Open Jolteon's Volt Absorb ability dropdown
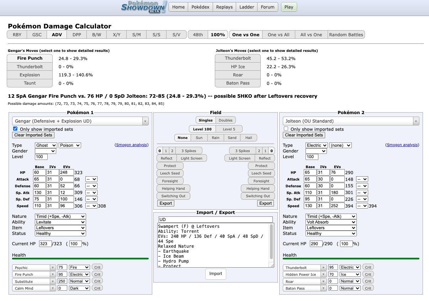This screenshot has width=429, height=301. (x=331, y=222)
